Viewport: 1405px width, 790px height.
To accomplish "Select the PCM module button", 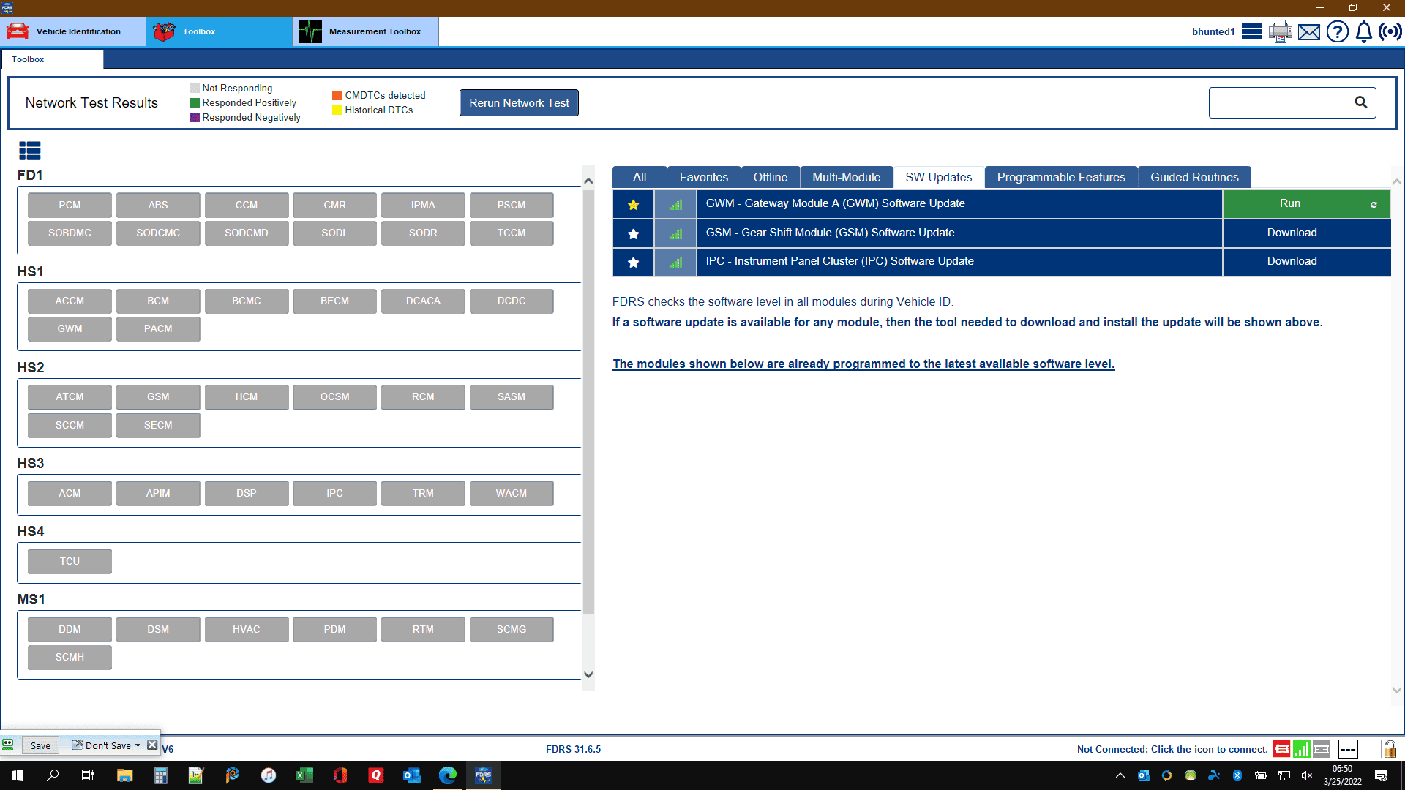I will 70,206.
